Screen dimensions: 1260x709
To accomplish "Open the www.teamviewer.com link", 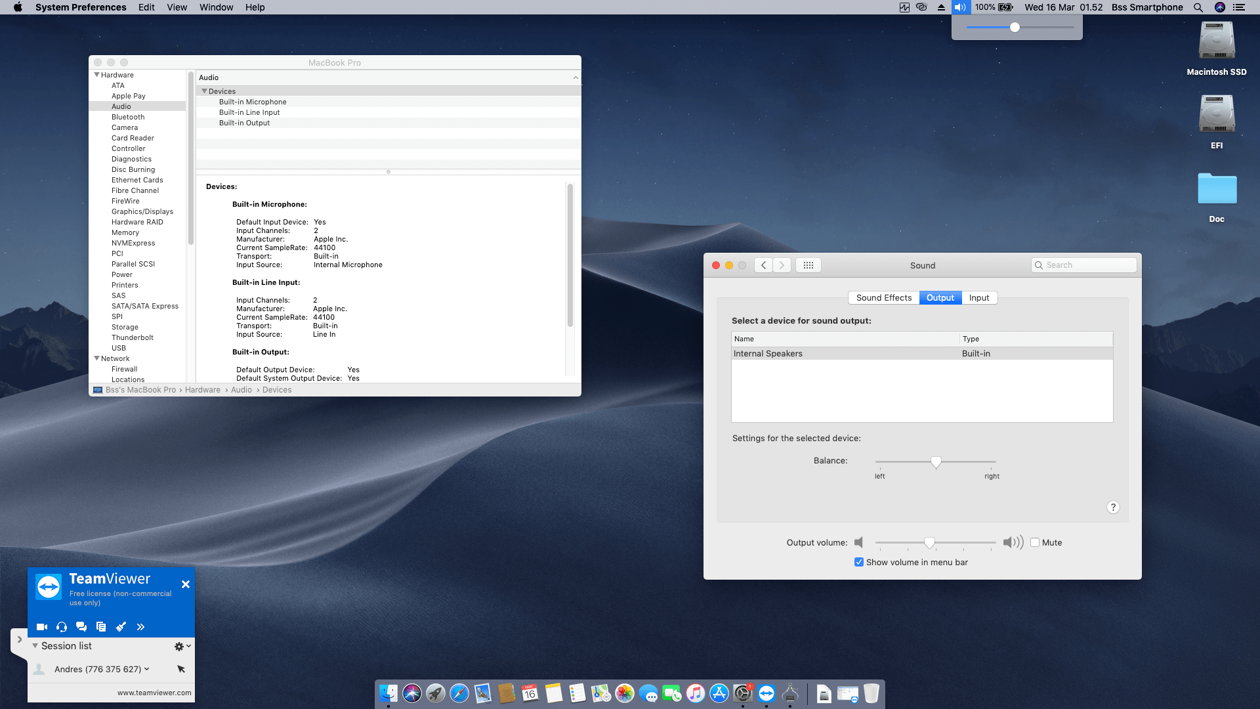I will (154, 693).
